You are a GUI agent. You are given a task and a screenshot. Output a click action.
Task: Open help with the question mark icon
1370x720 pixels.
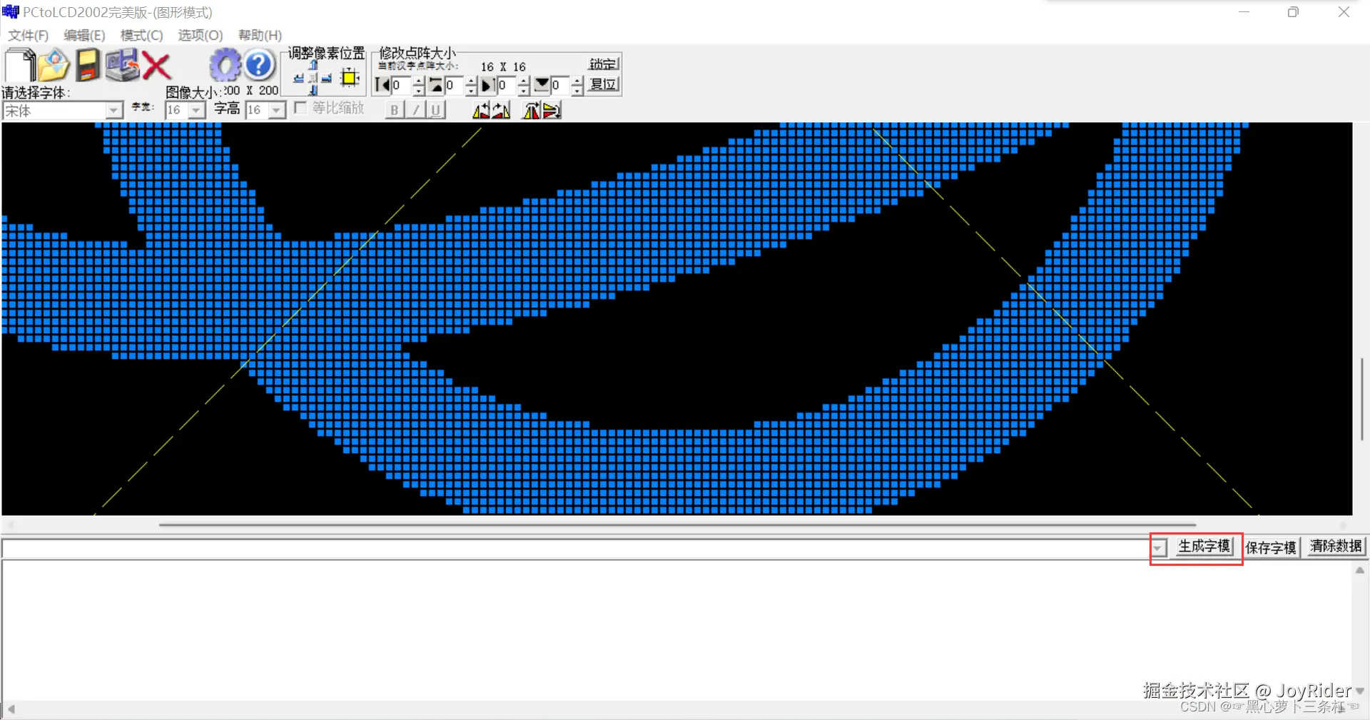pos(260,66)
